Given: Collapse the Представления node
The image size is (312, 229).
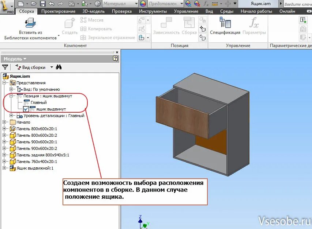Looking at the screenshot, I should click(x=4, y=83).
